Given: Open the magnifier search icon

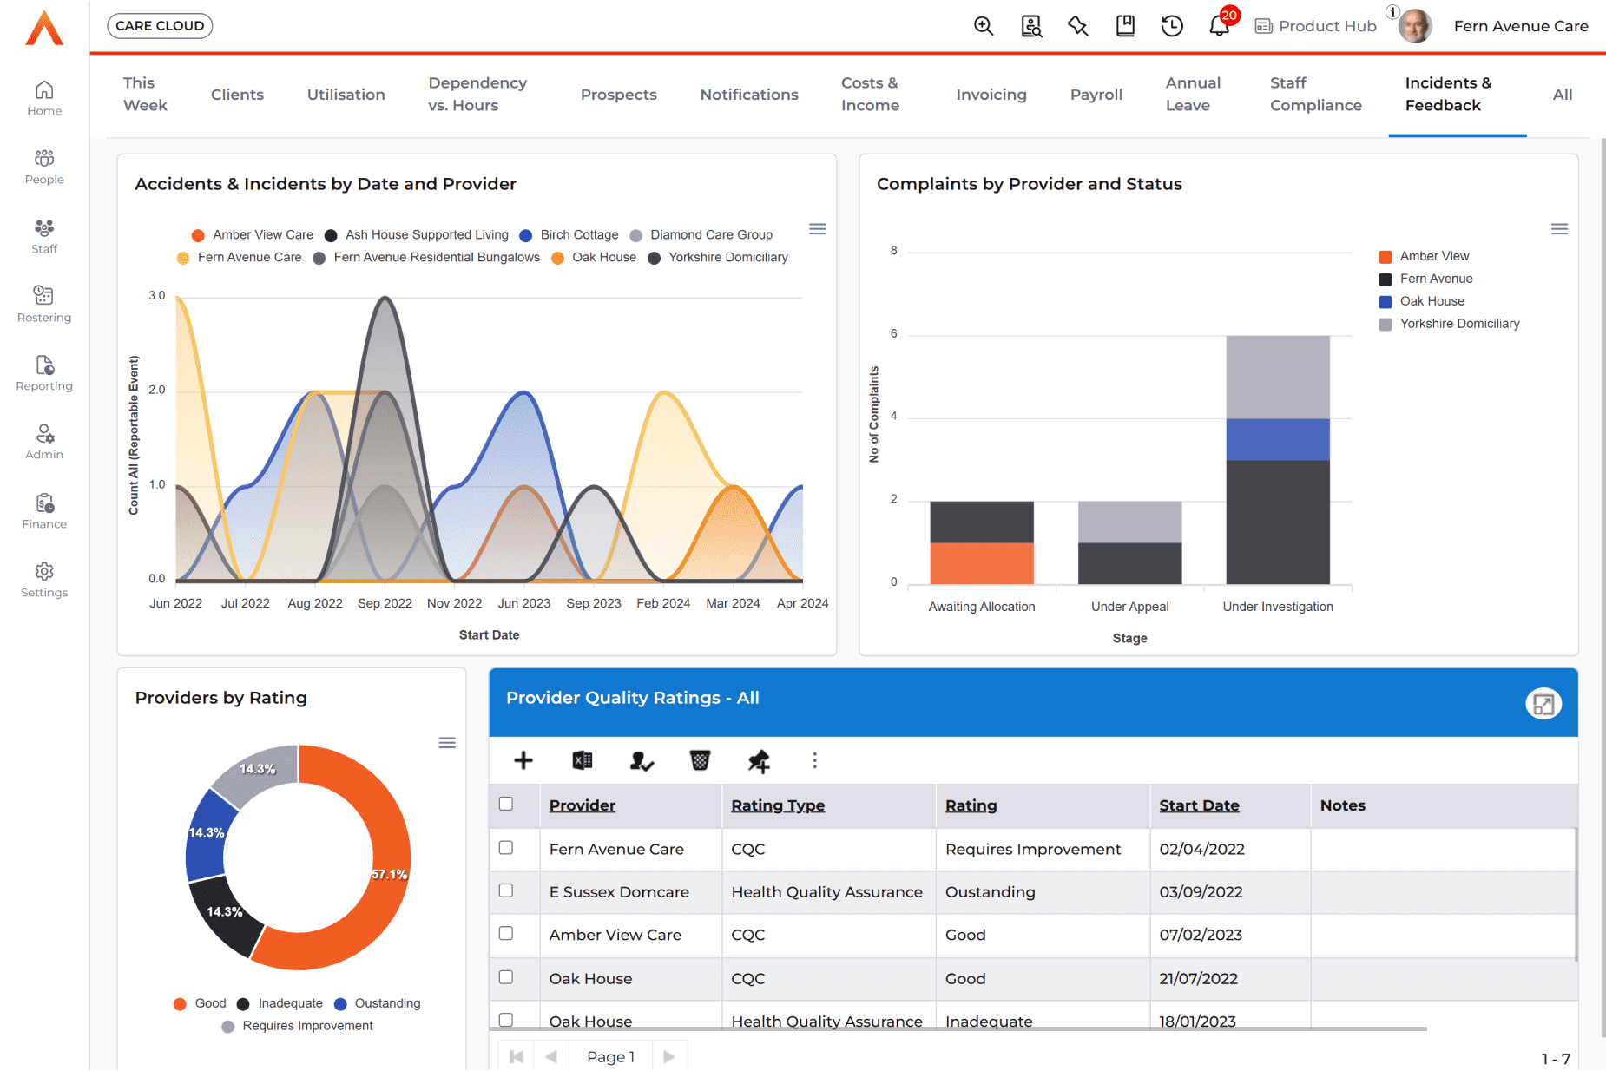Looking at the screenshot, I should tap(984, 26).
